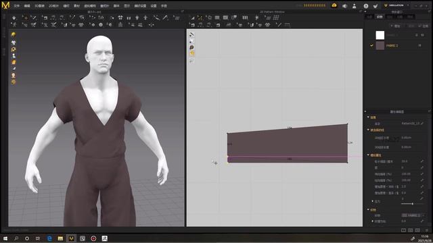The height and width of the screenshot is (243, 433).
Task: Open the 虚拟模特 menu
Action: [90, 6]
